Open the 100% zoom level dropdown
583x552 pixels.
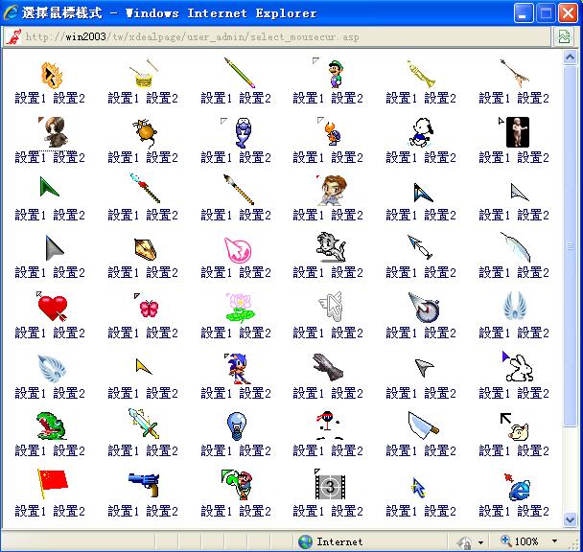pos(554,541)
